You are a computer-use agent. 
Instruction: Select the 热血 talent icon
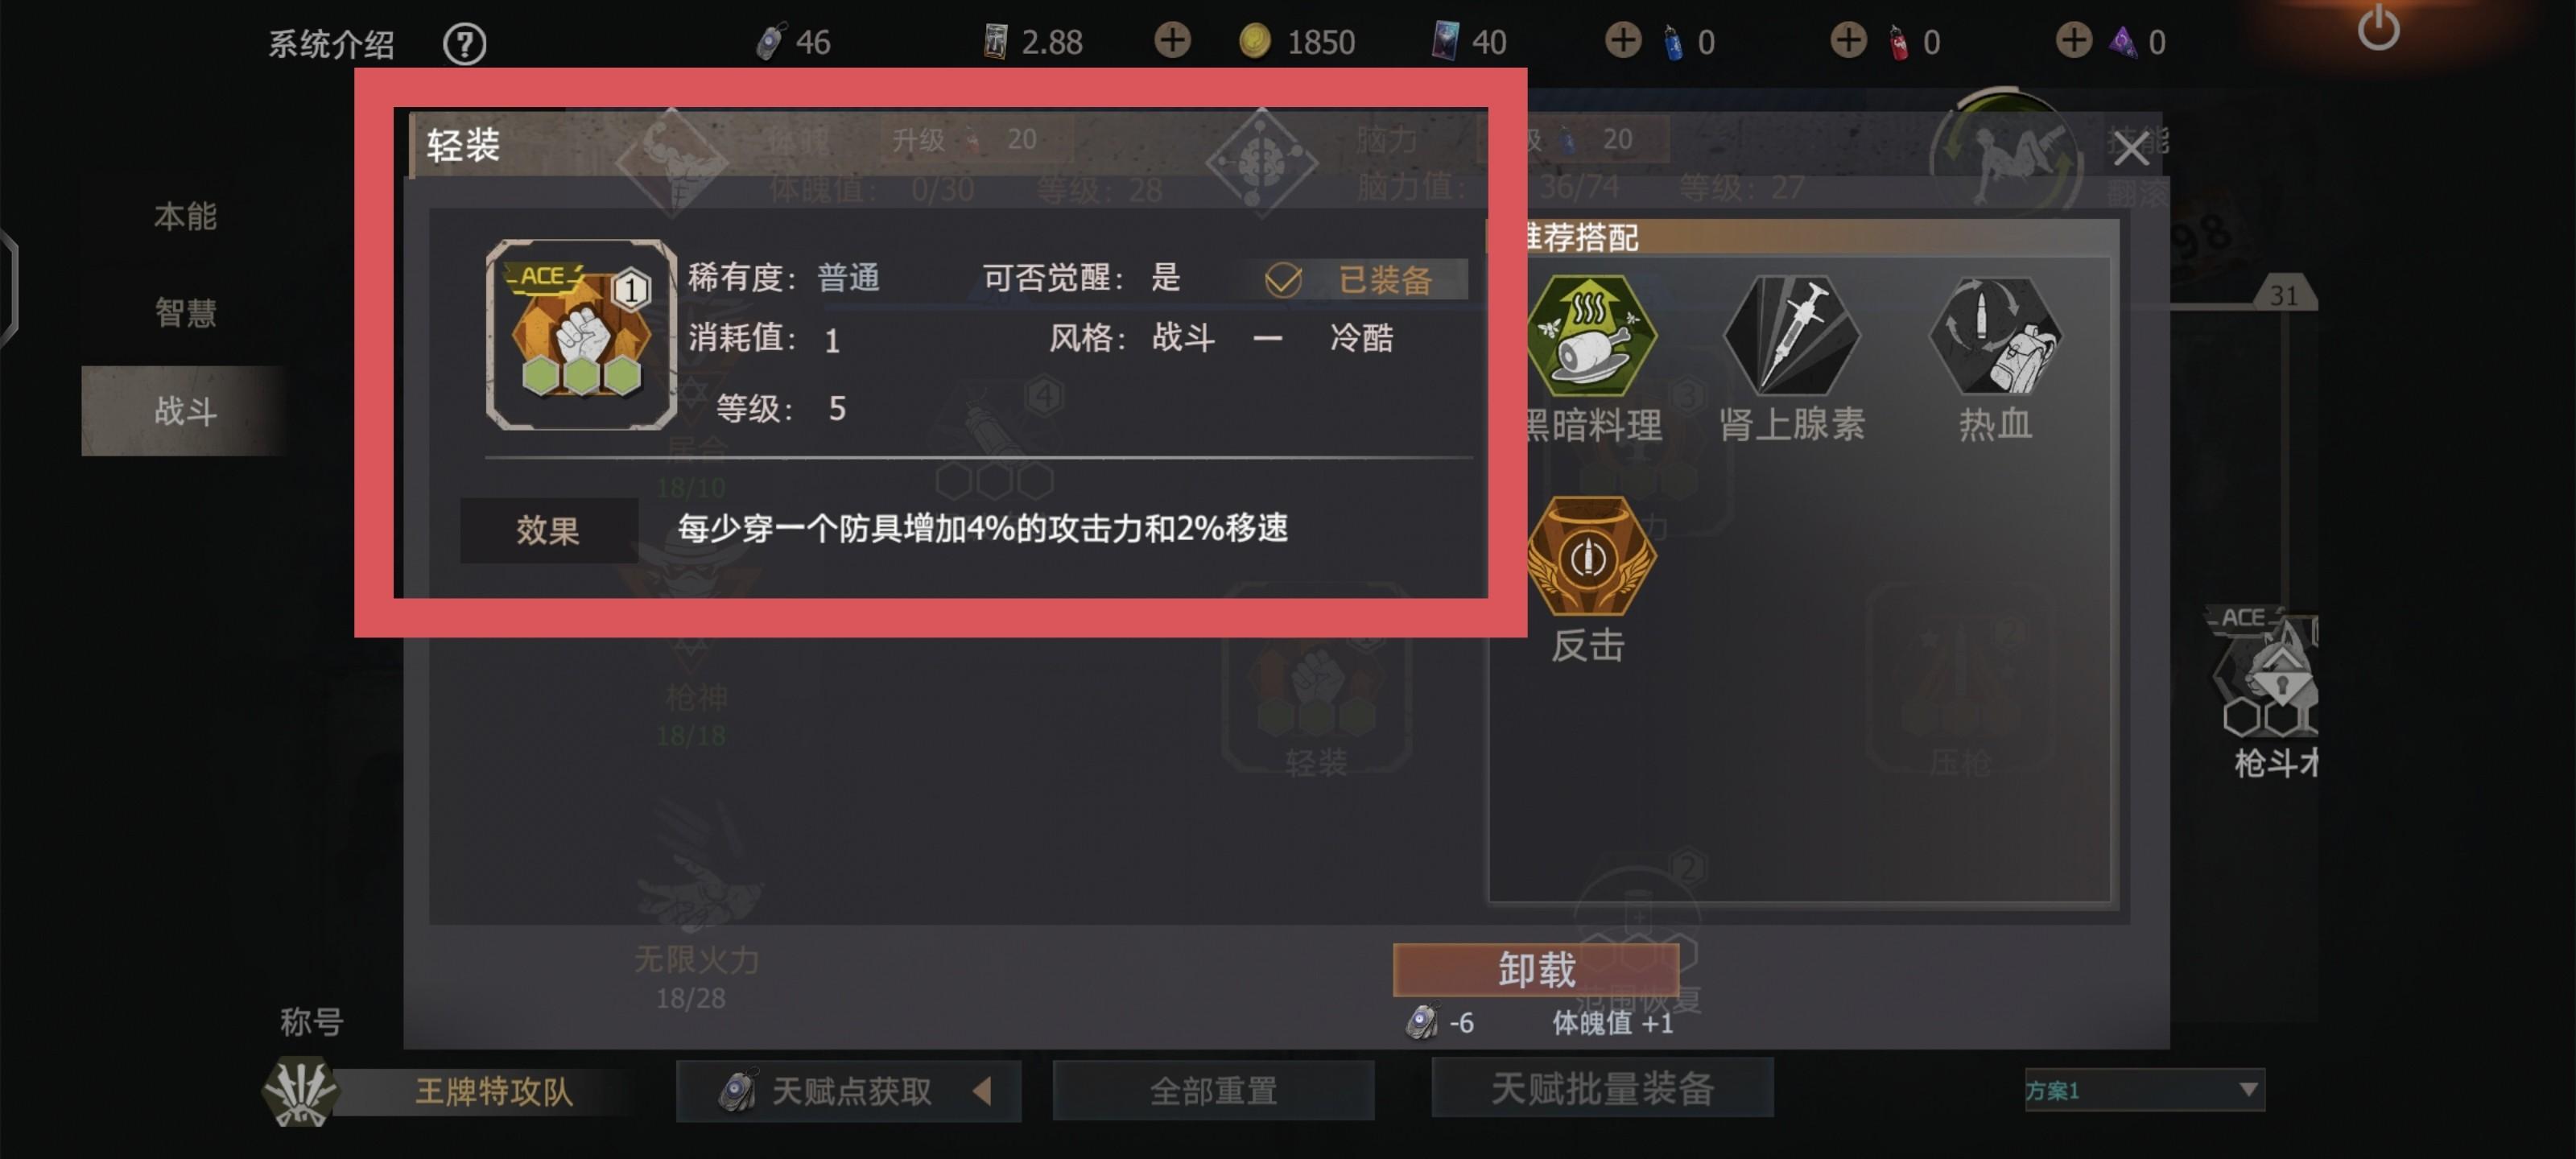1995,335
